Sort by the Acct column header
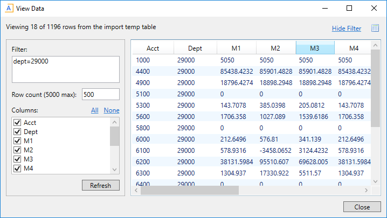Viewport: 387px width, 218px height. point(153,48)
